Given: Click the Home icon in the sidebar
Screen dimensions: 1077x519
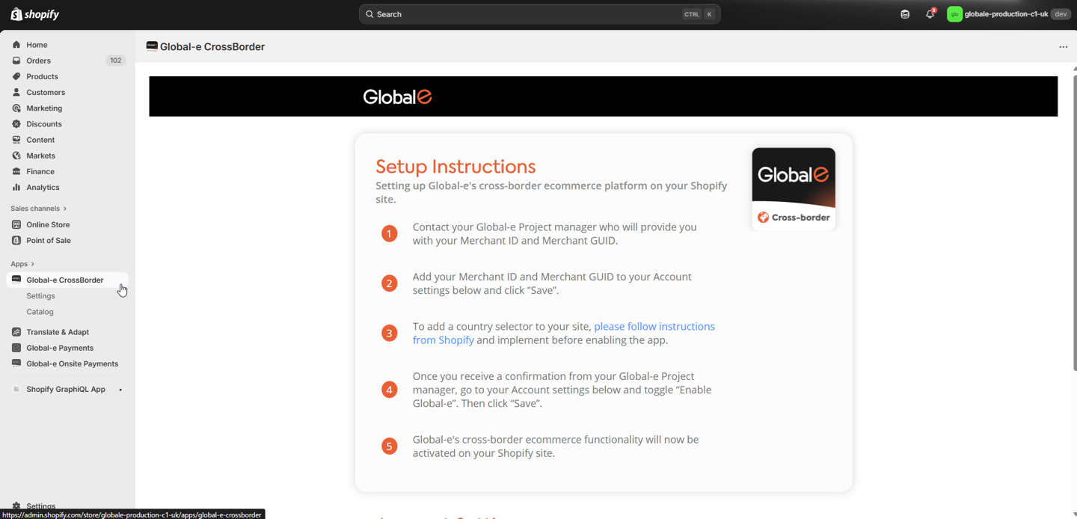Looking at the screenshot, I should [16, 45].
